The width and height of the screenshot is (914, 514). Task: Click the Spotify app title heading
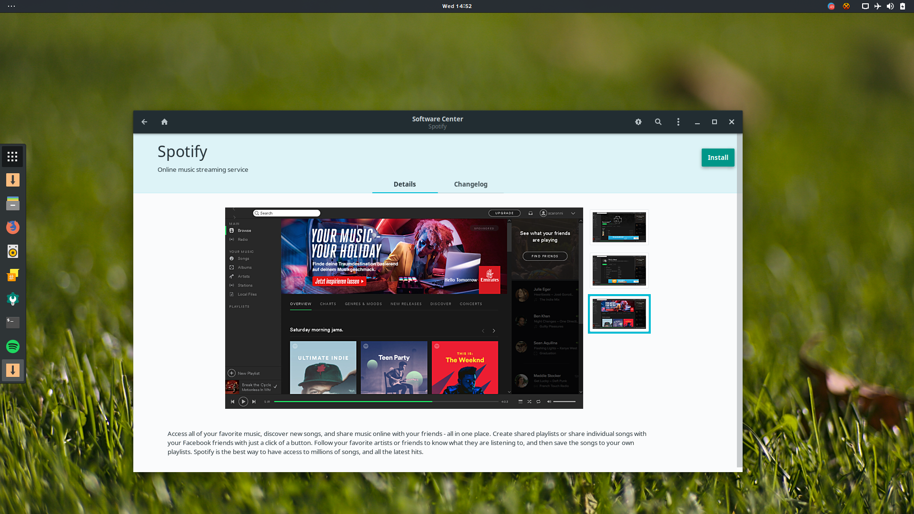click(182, 152)
